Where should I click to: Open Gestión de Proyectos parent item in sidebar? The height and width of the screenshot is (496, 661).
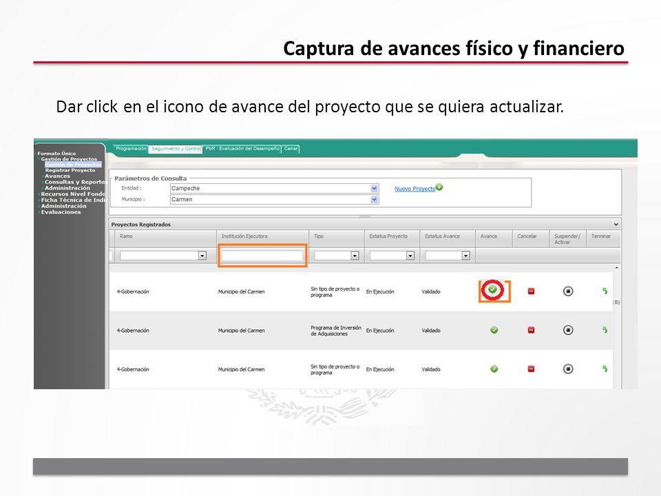click(69, 159)
